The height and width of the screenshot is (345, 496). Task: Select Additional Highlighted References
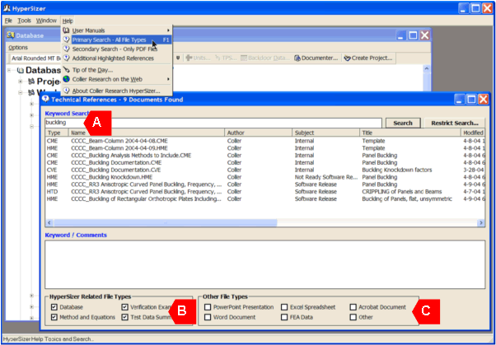(116, 58)
